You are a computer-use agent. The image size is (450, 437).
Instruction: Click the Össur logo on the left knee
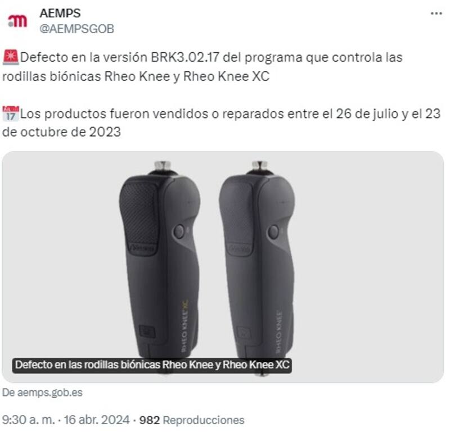(x=142, y=248)
